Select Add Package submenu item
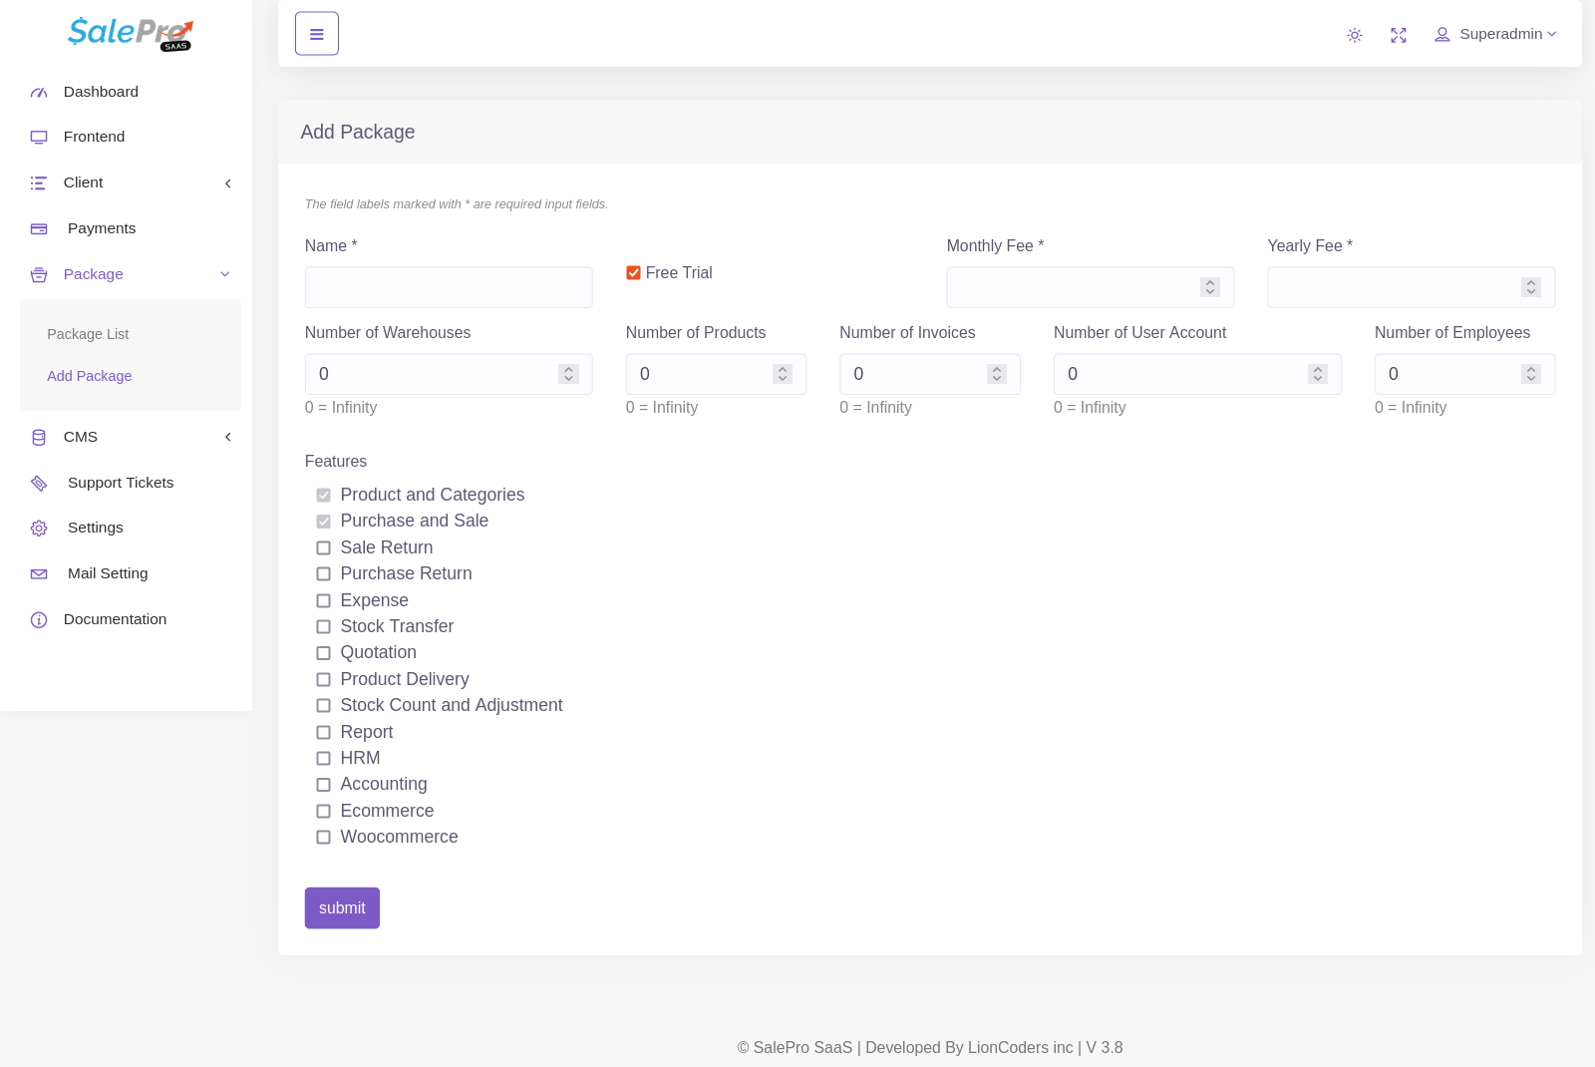 pos(90,376)
